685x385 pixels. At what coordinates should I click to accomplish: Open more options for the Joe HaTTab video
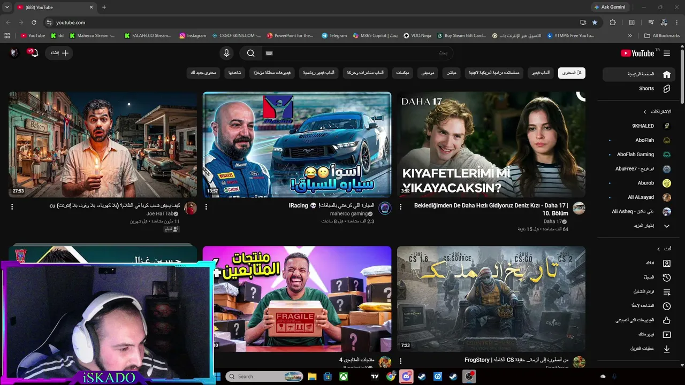[x=12, y=206]
